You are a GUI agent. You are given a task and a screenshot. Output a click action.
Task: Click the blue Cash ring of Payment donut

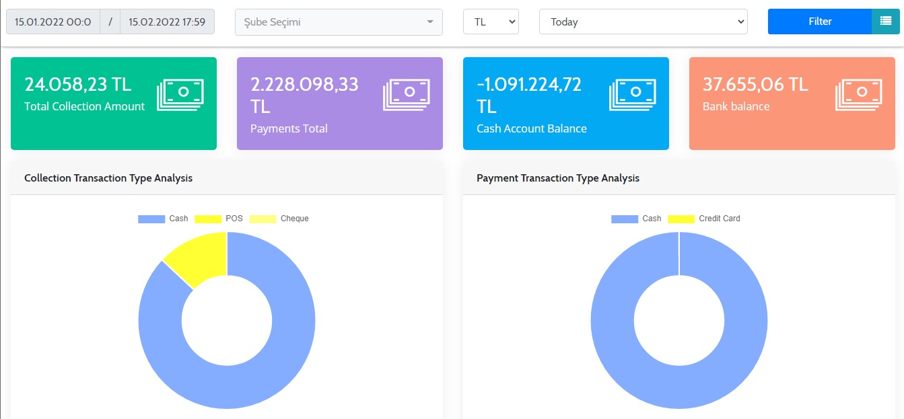pos(679,387)
